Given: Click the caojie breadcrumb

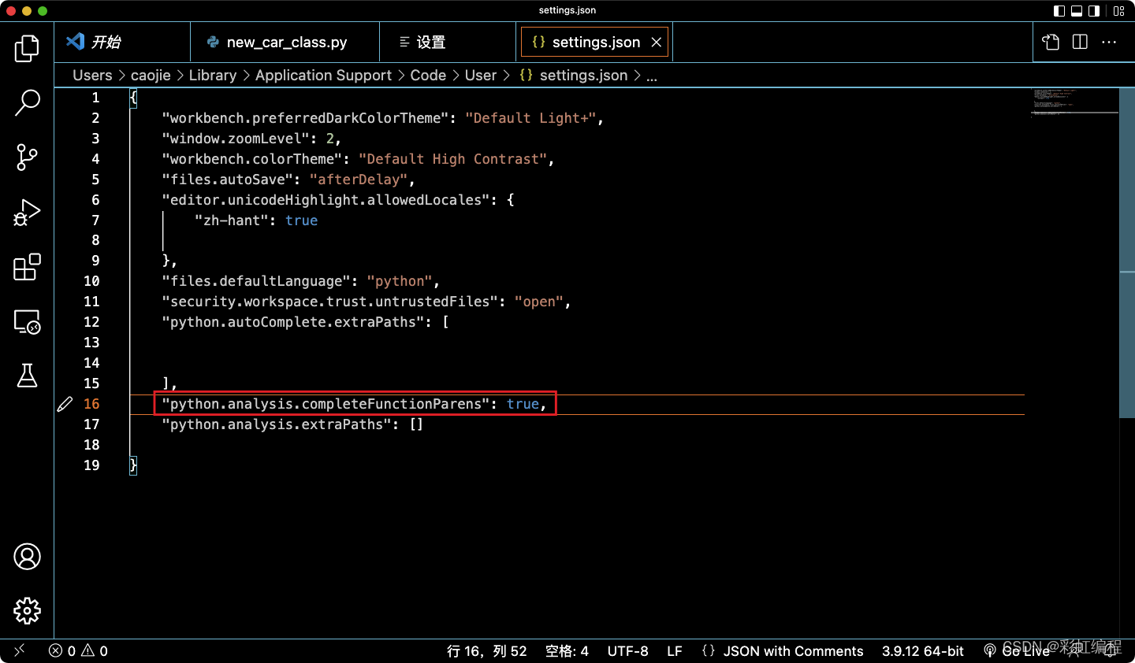Looking at the screenshot, I should point(151,76).
